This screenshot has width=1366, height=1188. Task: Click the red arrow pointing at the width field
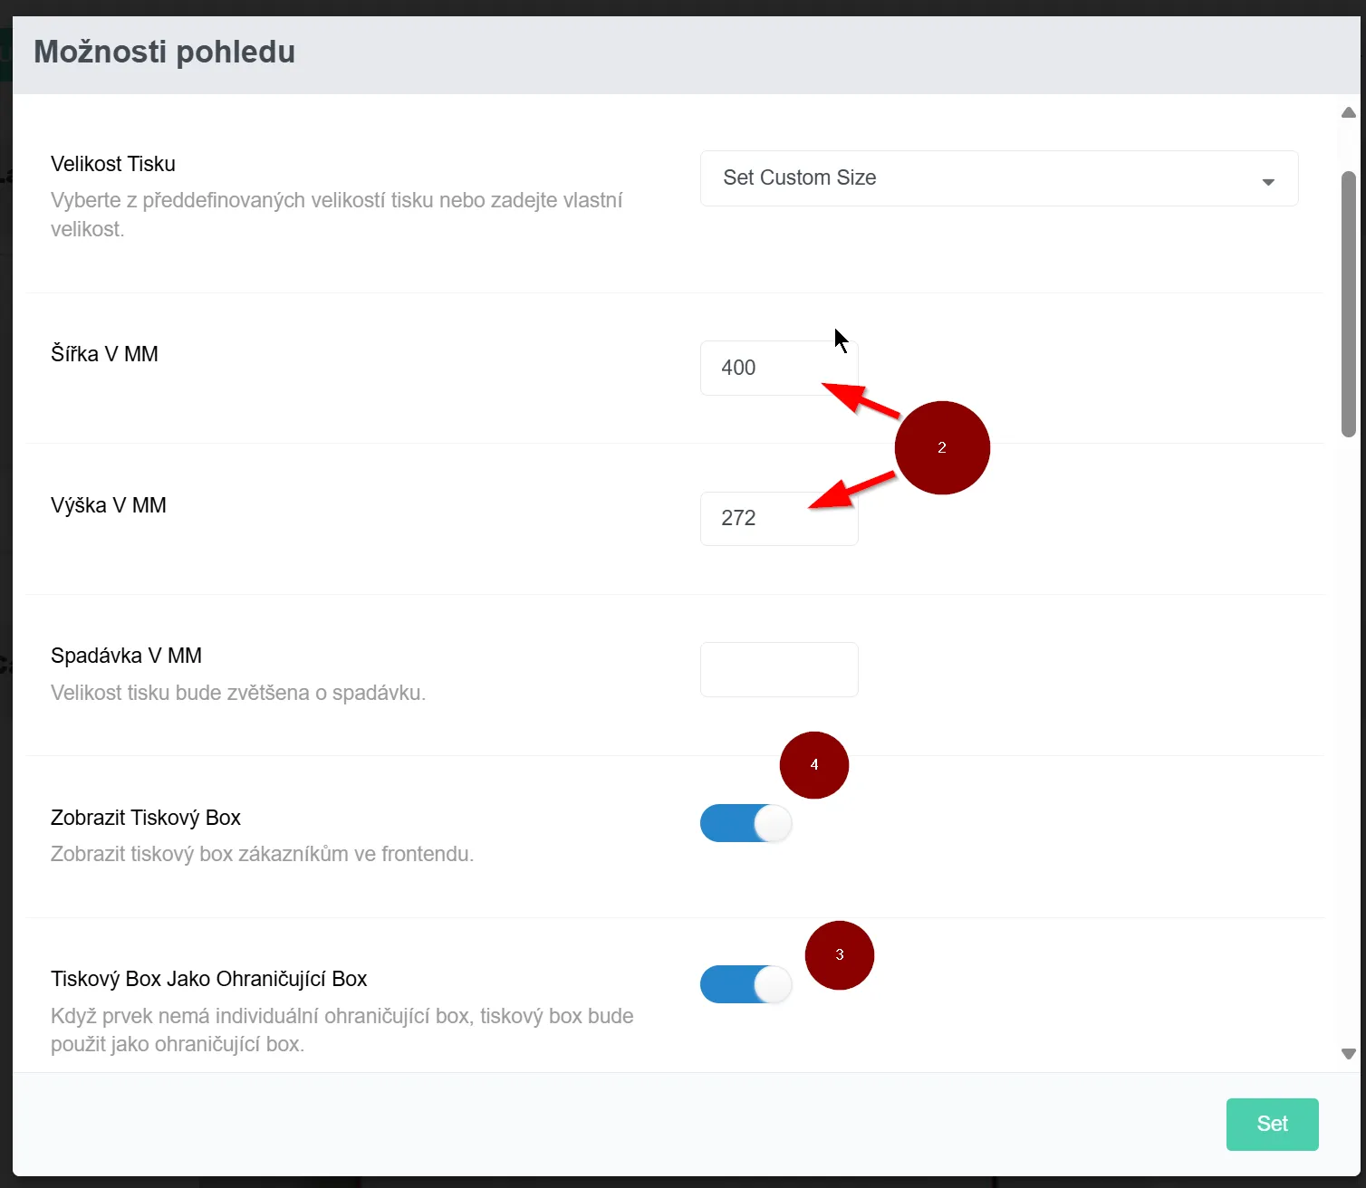[x=860, y=398]
